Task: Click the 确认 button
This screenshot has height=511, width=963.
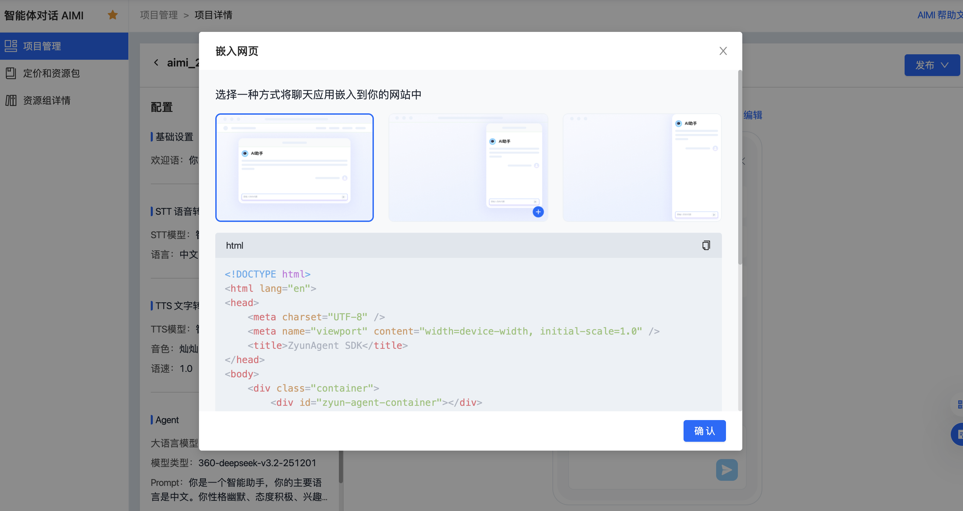Action: tap(704, 431)
